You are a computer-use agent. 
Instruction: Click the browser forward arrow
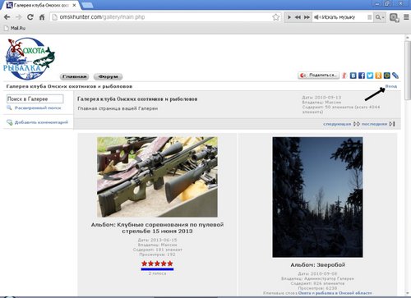pos(19,17)
